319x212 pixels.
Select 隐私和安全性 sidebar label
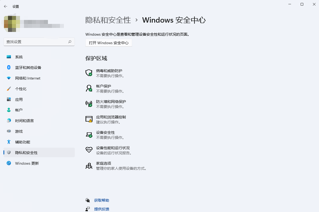click(26, 153)
